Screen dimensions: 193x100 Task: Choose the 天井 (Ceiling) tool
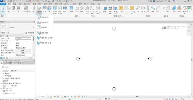(45, 9)
